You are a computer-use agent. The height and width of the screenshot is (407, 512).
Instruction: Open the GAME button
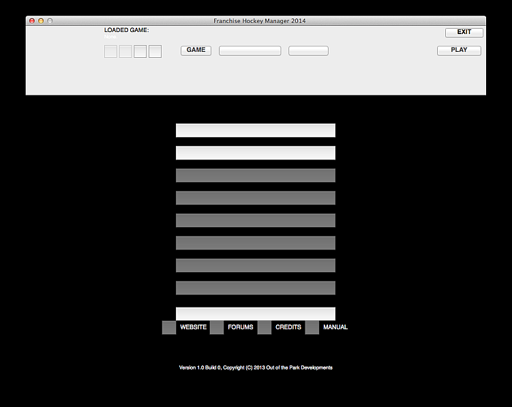(x=196, y=50)
